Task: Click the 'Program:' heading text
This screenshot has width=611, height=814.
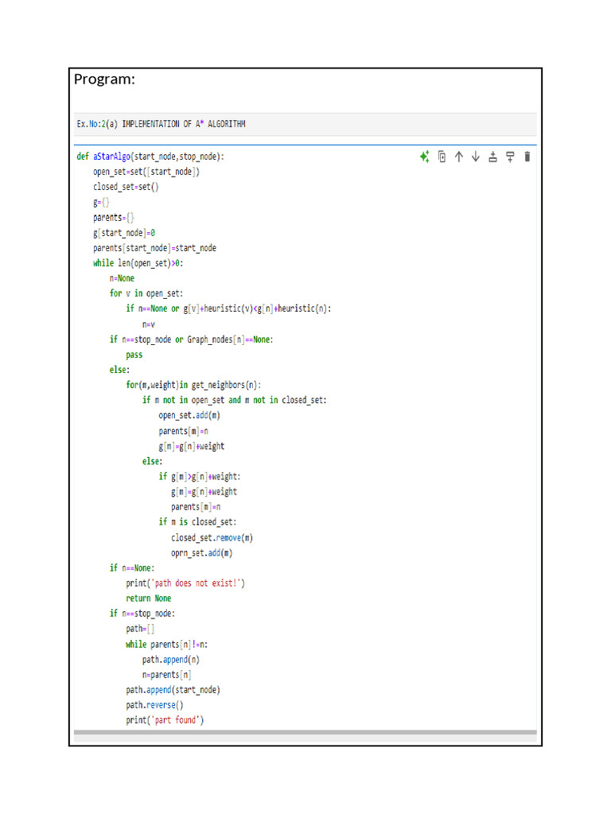Action: coord(104,79)
